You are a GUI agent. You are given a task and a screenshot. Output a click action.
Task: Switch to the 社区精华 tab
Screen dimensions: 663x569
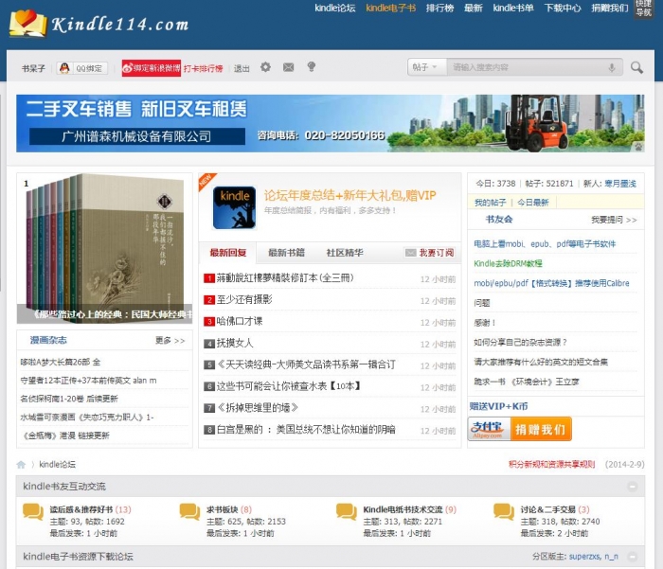[345, 253]
